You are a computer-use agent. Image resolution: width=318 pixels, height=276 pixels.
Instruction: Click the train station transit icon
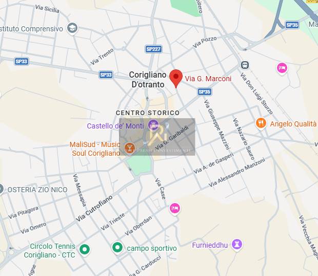click(x=245, y=65)
